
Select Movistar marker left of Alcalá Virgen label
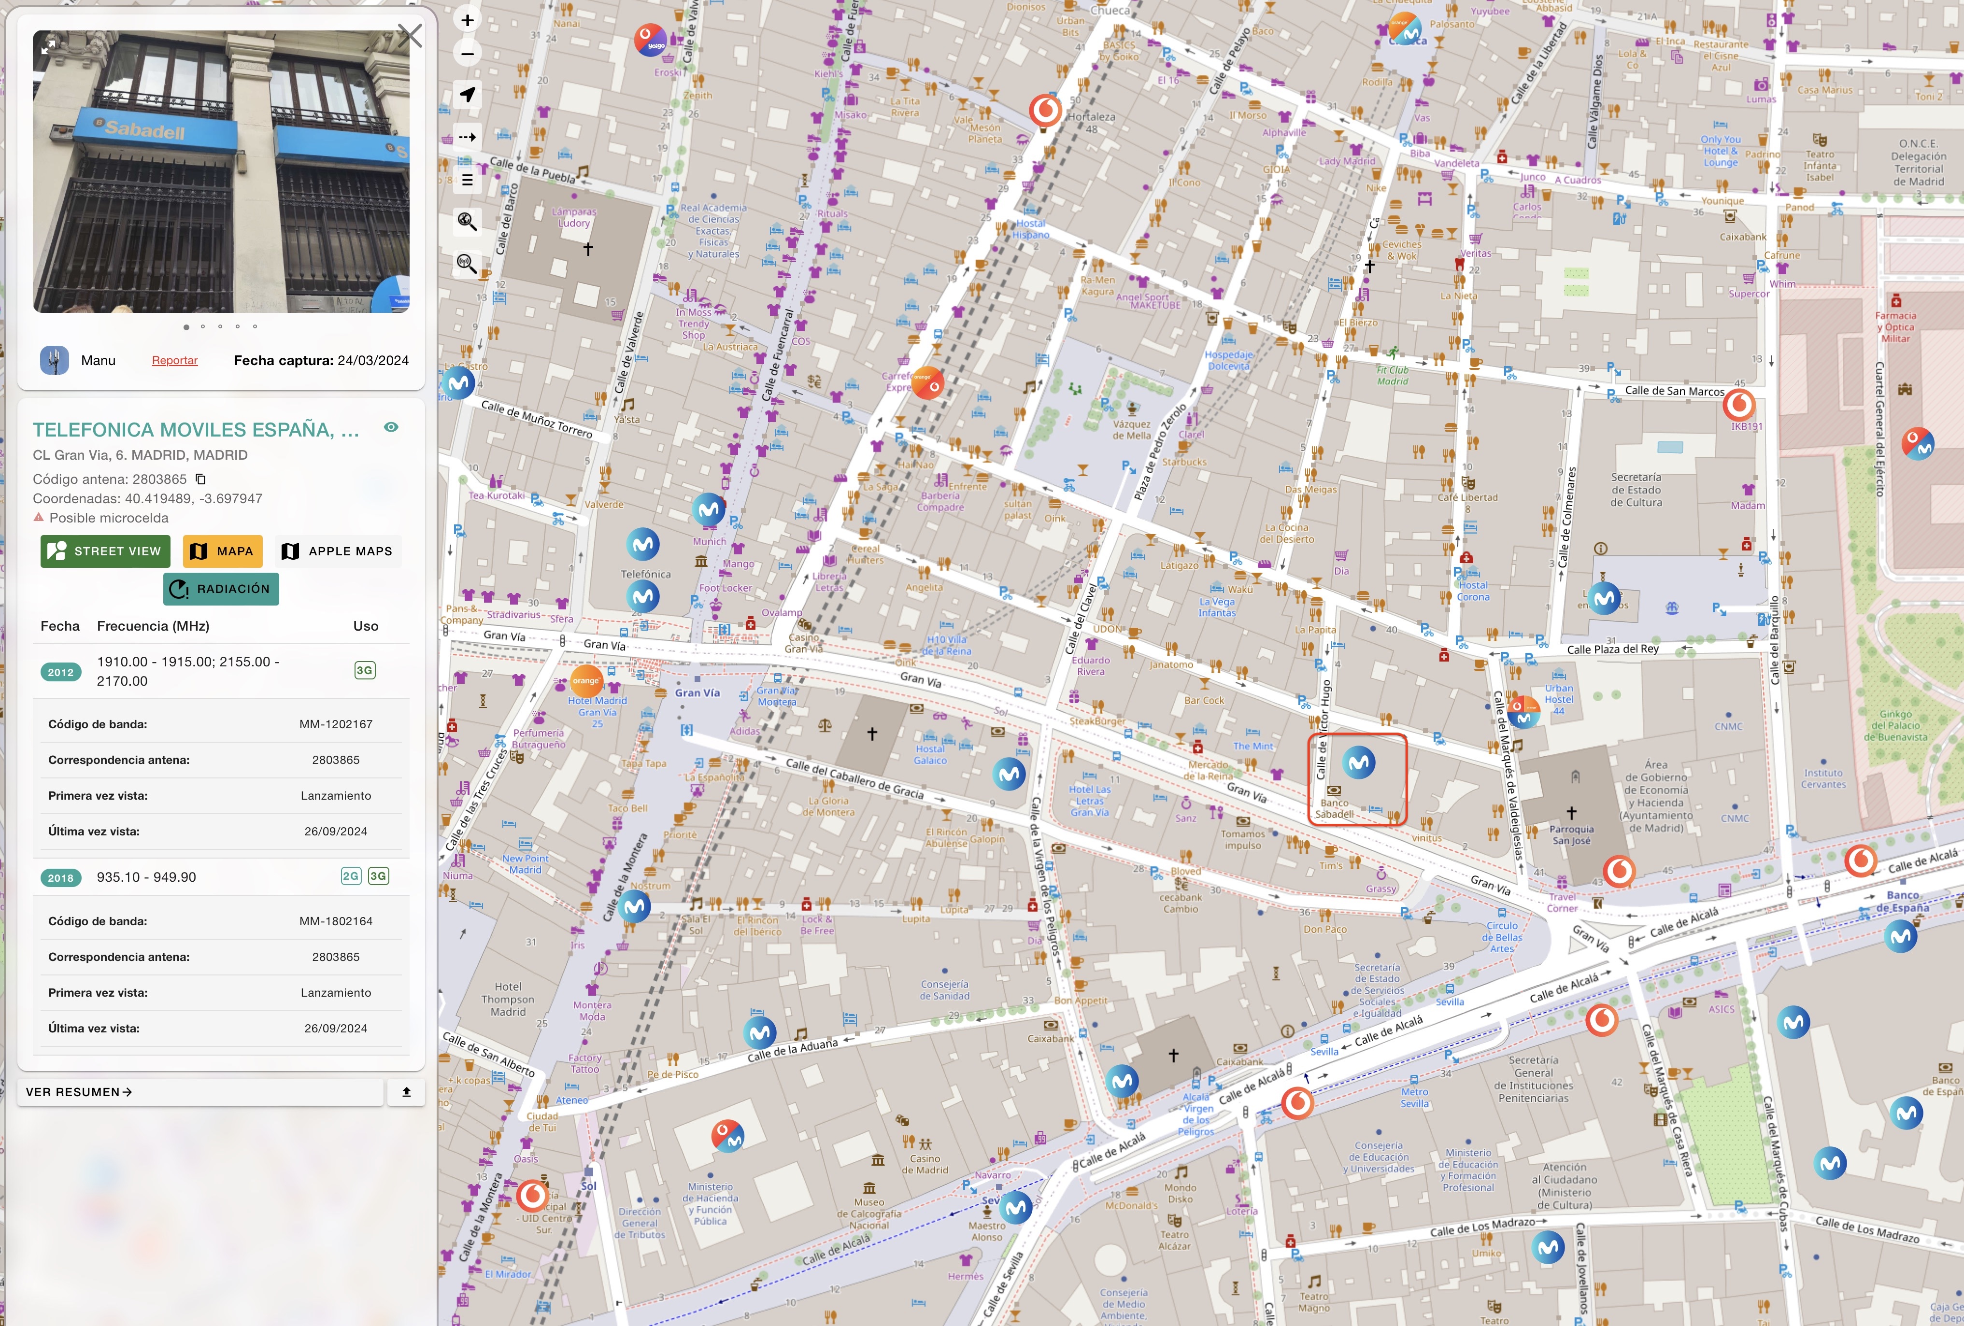tap(1122, 1080)
